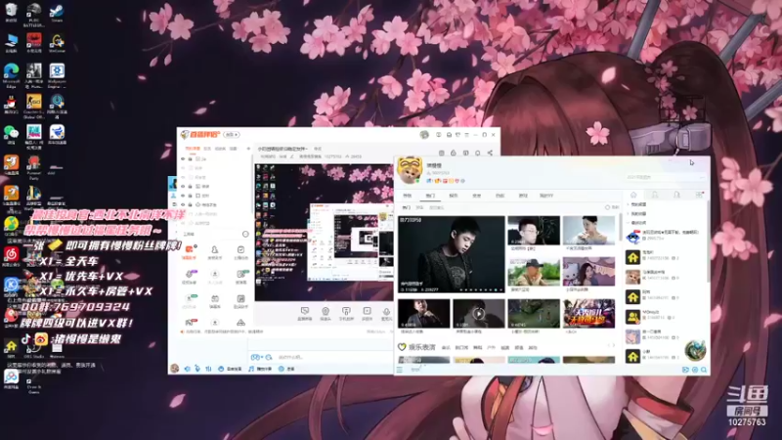Open the hamburger menu at YY window bottom-left

click(400, 370)
